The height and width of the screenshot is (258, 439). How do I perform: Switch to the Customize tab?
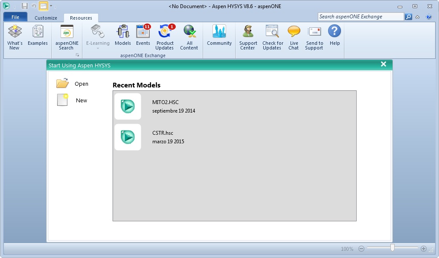point(46,18)
